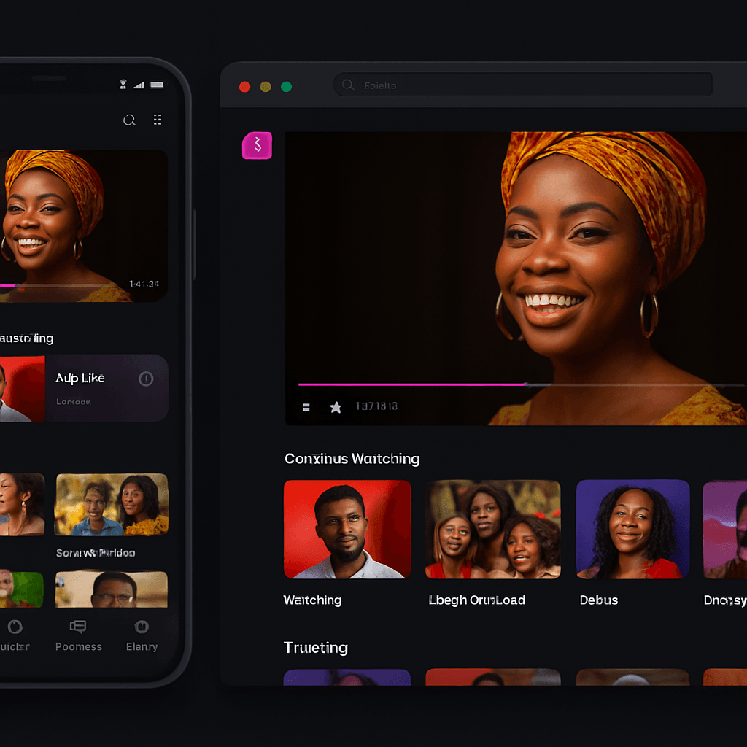Click the 'Debus' title label
Screen dimensions: 747x747
tap(599, 600)
